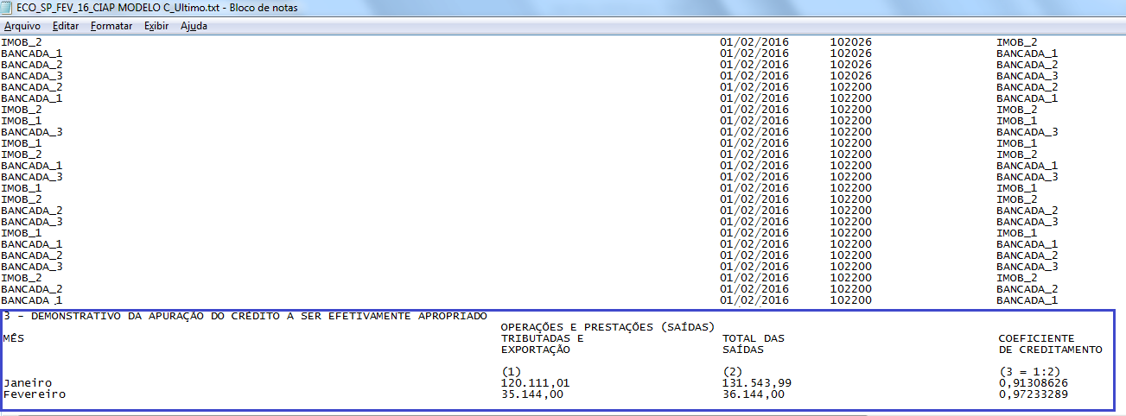
Task: Open the Formatar menu
Action: [x=111, y=26]
